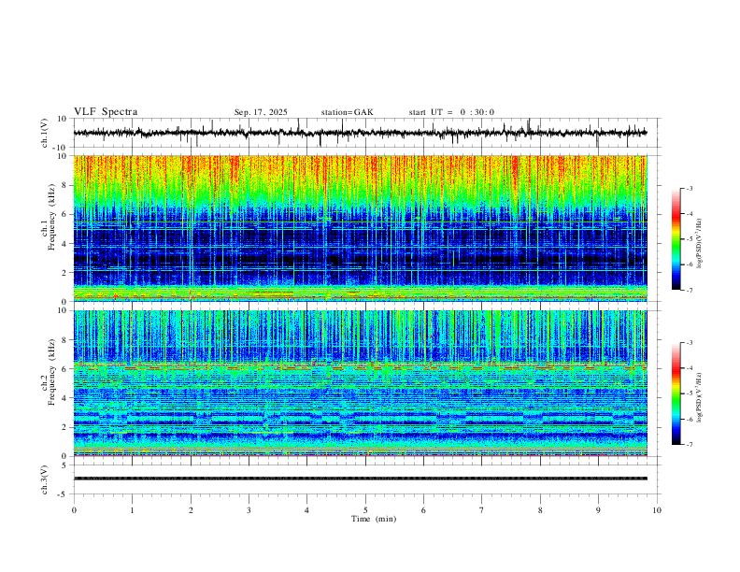Click the date "Sep. 17, 2025"

coord(261,112)
